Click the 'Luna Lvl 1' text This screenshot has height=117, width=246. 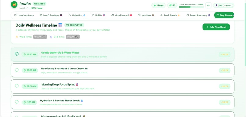pos(24,8)
